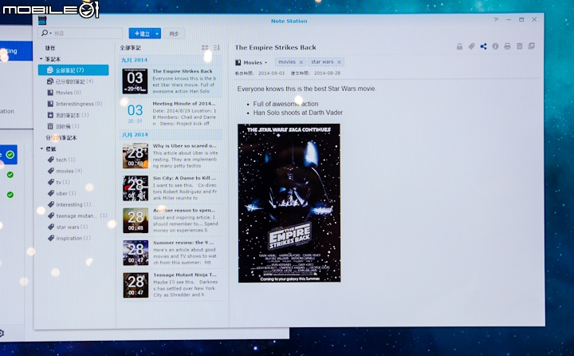Click the note title The Empire Strikes Back
The image size is (574, 356).
tap(275, 47)
